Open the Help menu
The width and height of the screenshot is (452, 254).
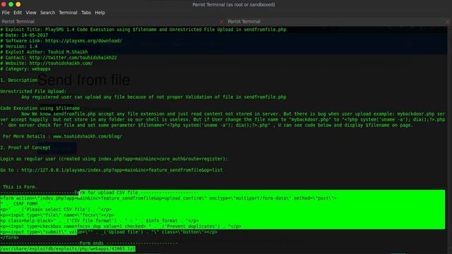tap(100, 13)
